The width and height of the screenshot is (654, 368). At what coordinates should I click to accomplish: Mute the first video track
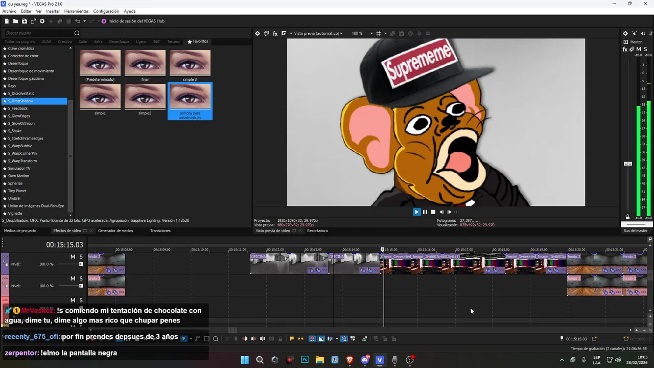tap(73, 257)
